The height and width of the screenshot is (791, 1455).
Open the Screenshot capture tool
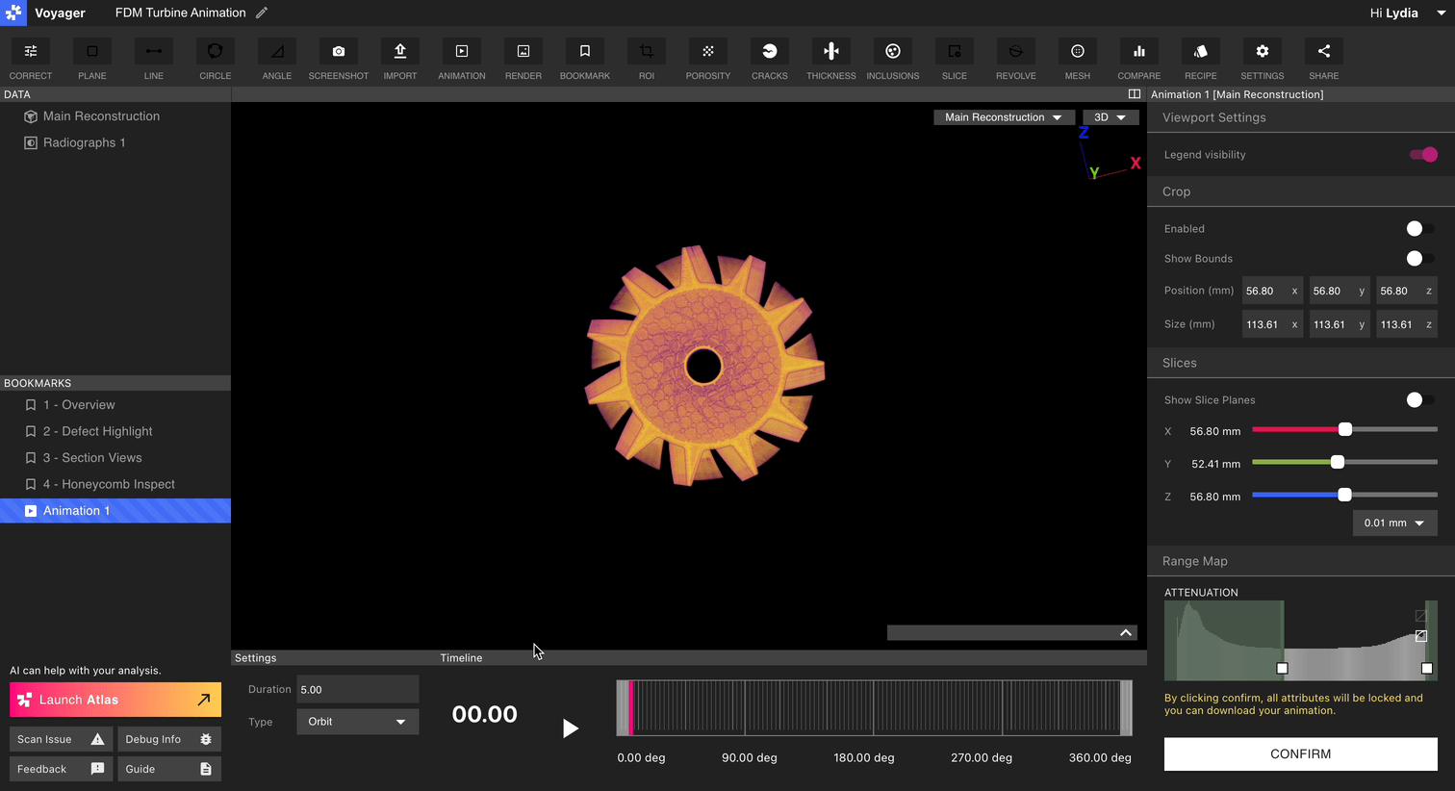point(338,58)
